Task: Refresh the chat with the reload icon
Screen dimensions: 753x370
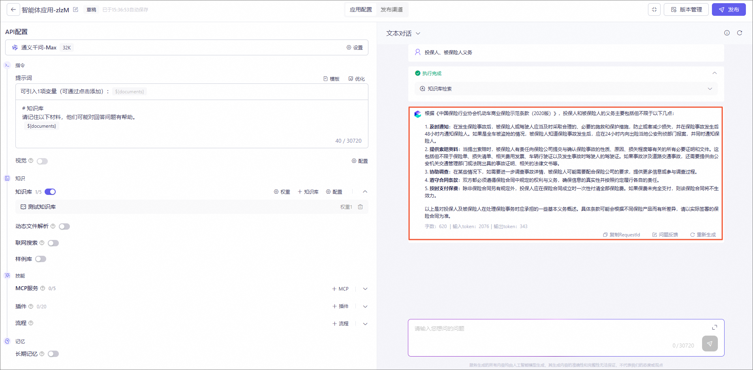Action: click(740, 33)
